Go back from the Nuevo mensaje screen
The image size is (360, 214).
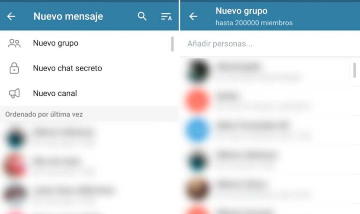click(11, 16)
